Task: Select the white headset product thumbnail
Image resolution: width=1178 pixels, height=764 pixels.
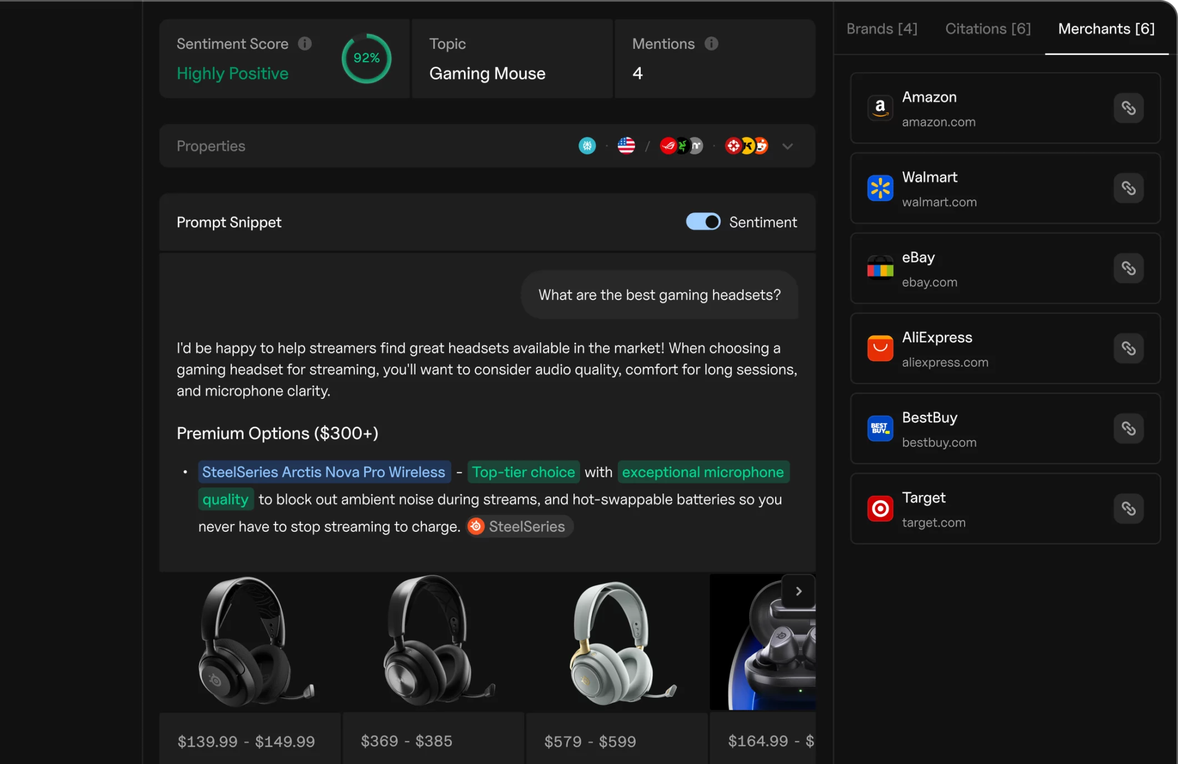Action: [617, 642]
